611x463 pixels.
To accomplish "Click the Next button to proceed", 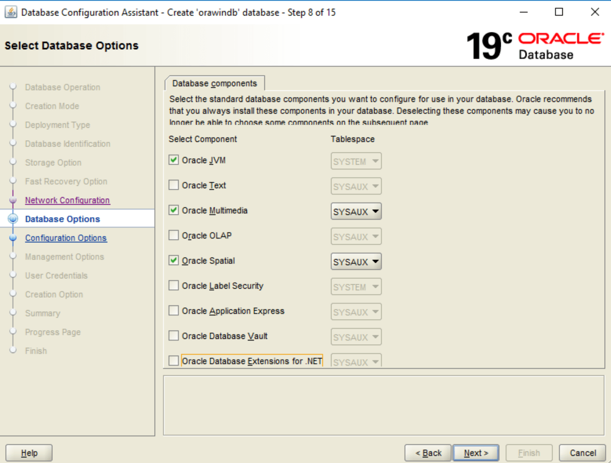I will pyautogui.click(x=476, y=453).
